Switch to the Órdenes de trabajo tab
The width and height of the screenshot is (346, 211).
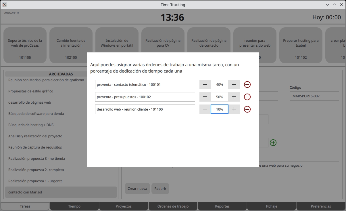coord(173,206)
